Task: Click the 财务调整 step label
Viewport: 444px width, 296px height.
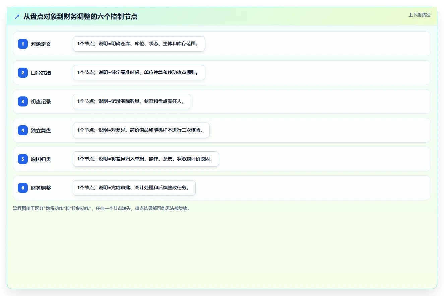Action: coord(41,188)
